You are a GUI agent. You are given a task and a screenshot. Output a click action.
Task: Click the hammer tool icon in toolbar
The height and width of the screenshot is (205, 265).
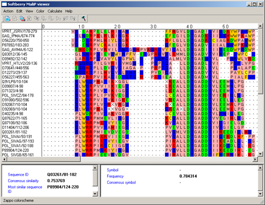pos(84,19)
